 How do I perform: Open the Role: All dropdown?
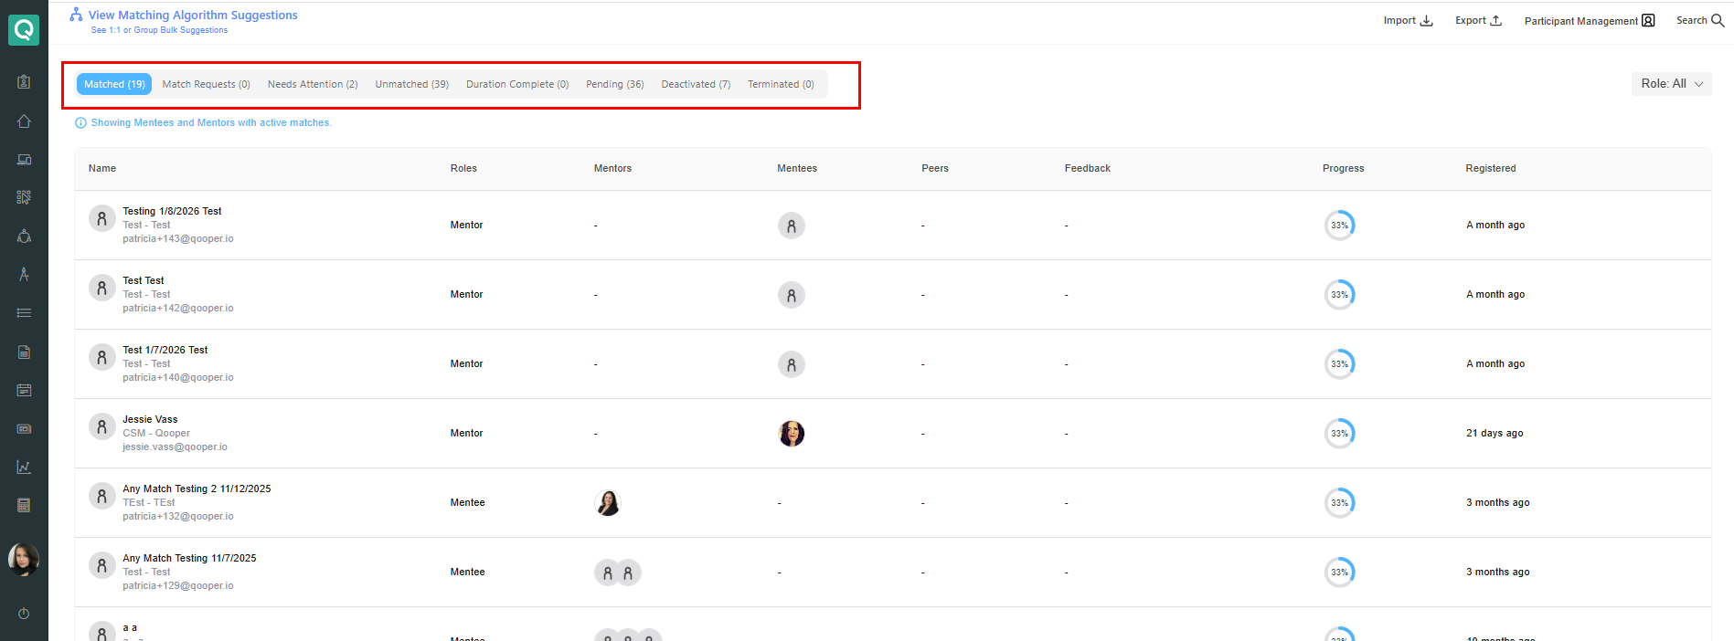point(1671,84)
